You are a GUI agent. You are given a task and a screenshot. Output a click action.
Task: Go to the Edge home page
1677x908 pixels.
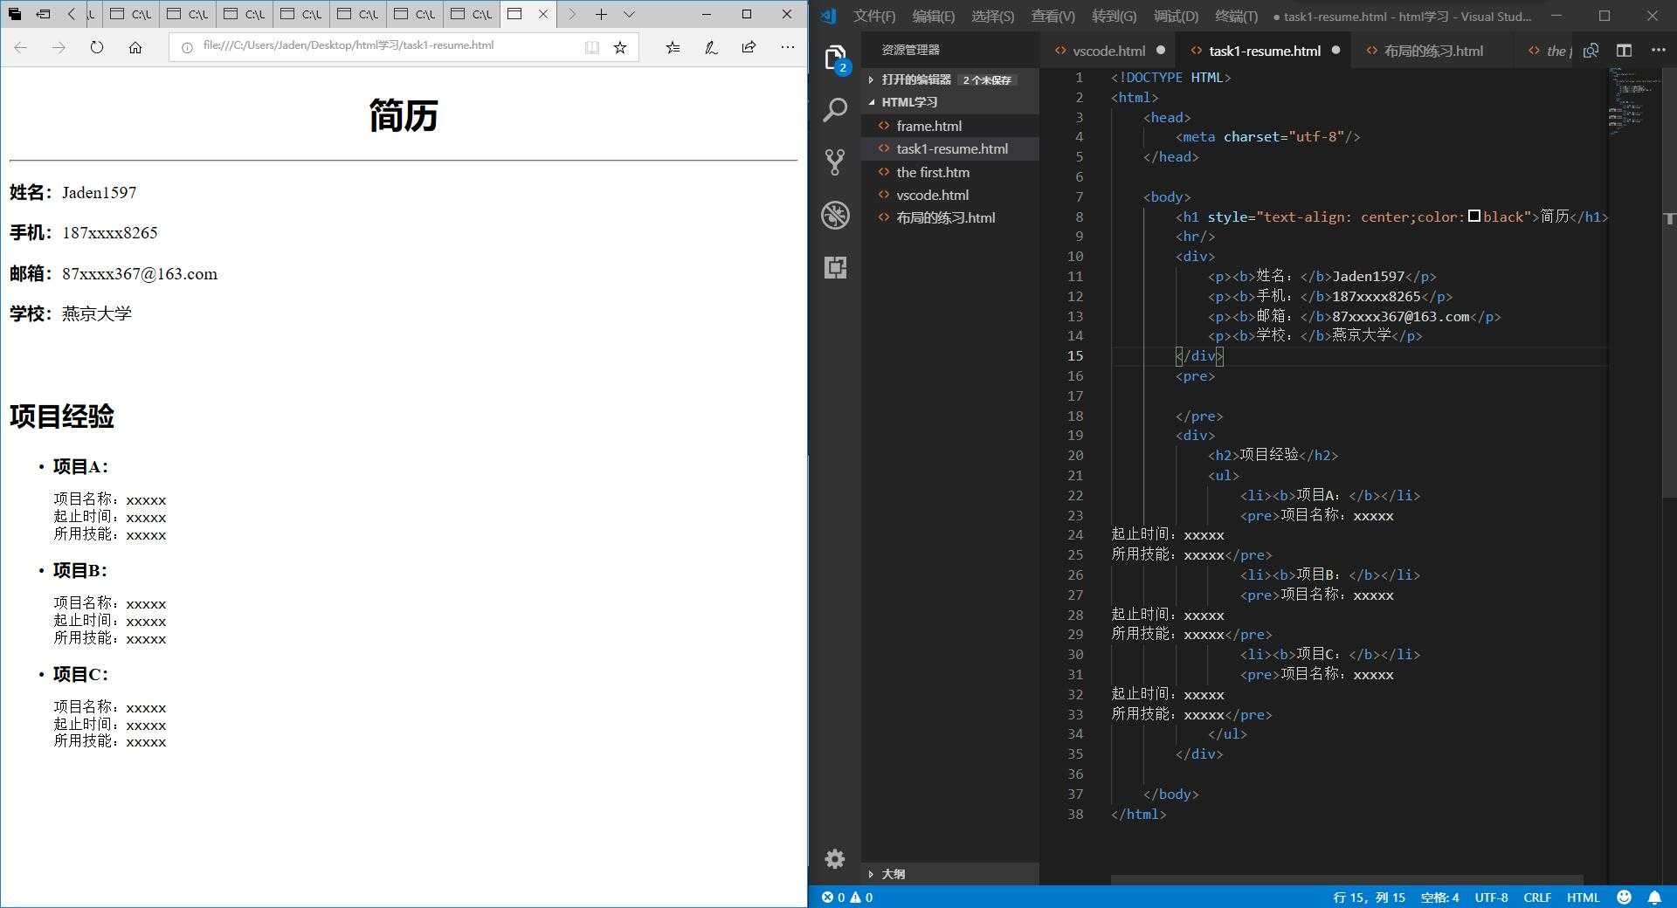coord(135,48)
